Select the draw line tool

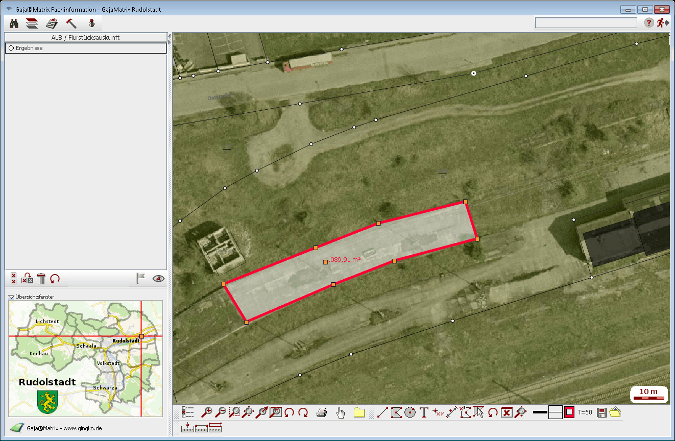382,412
